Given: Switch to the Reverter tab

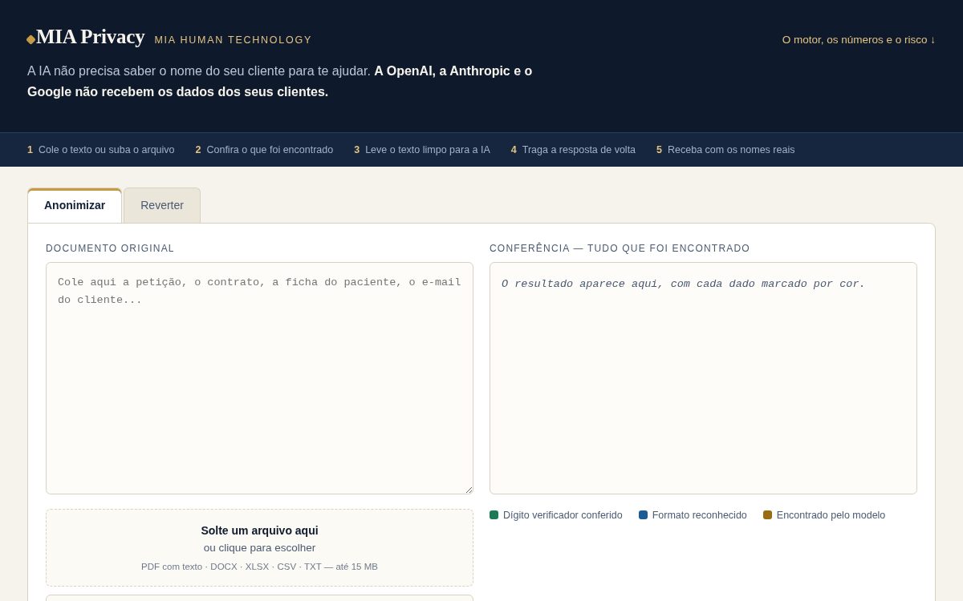Looking at the screenshot, I should click(x=162, y=205).
